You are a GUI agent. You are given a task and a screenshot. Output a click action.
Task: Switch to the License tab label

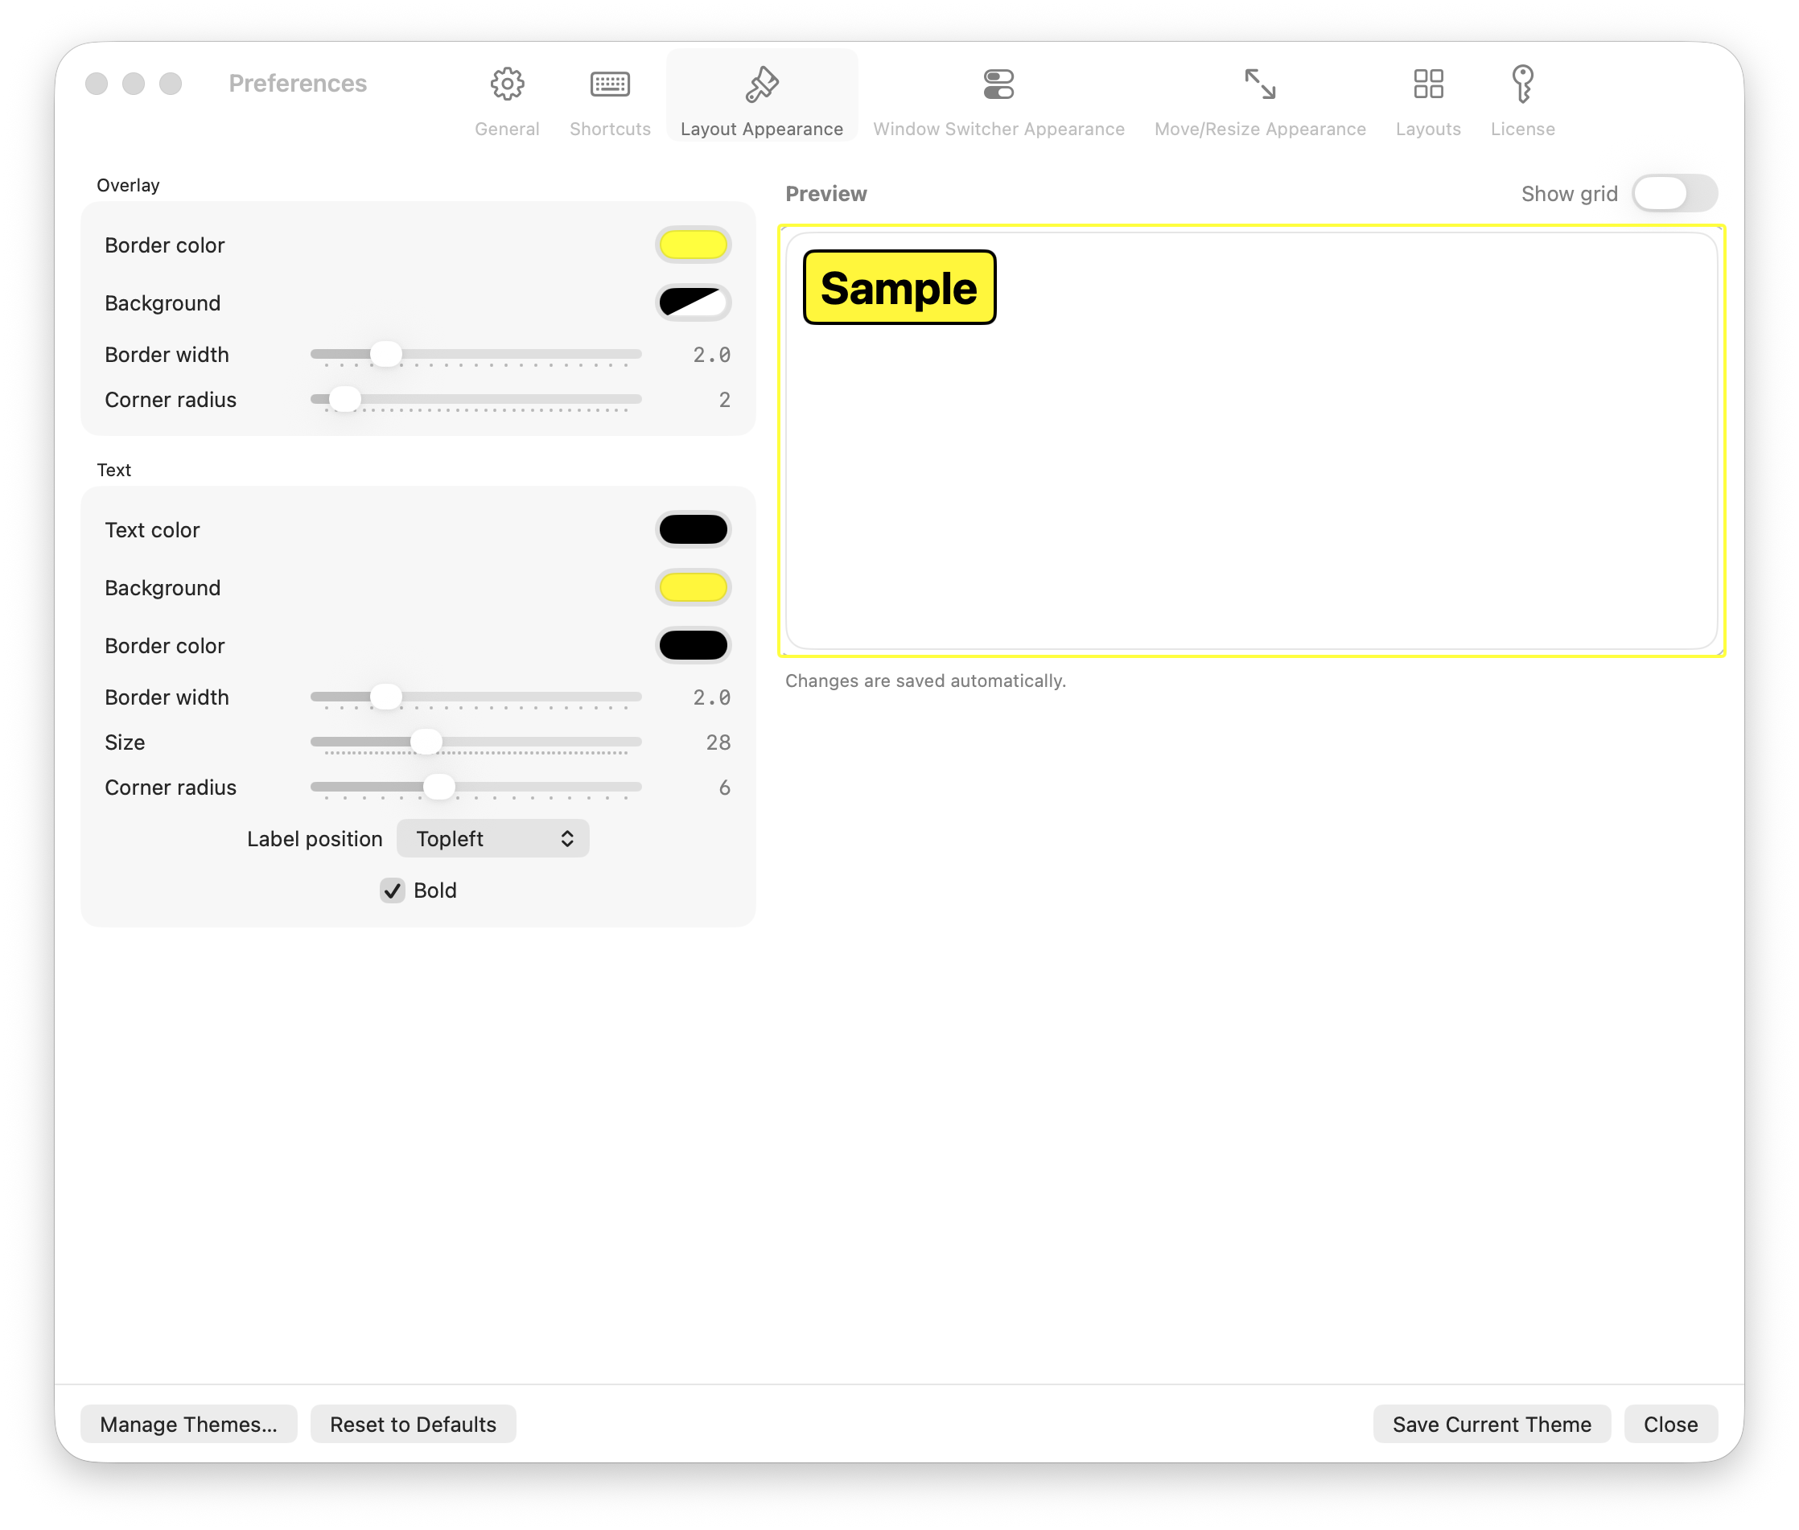point(1522,130)
